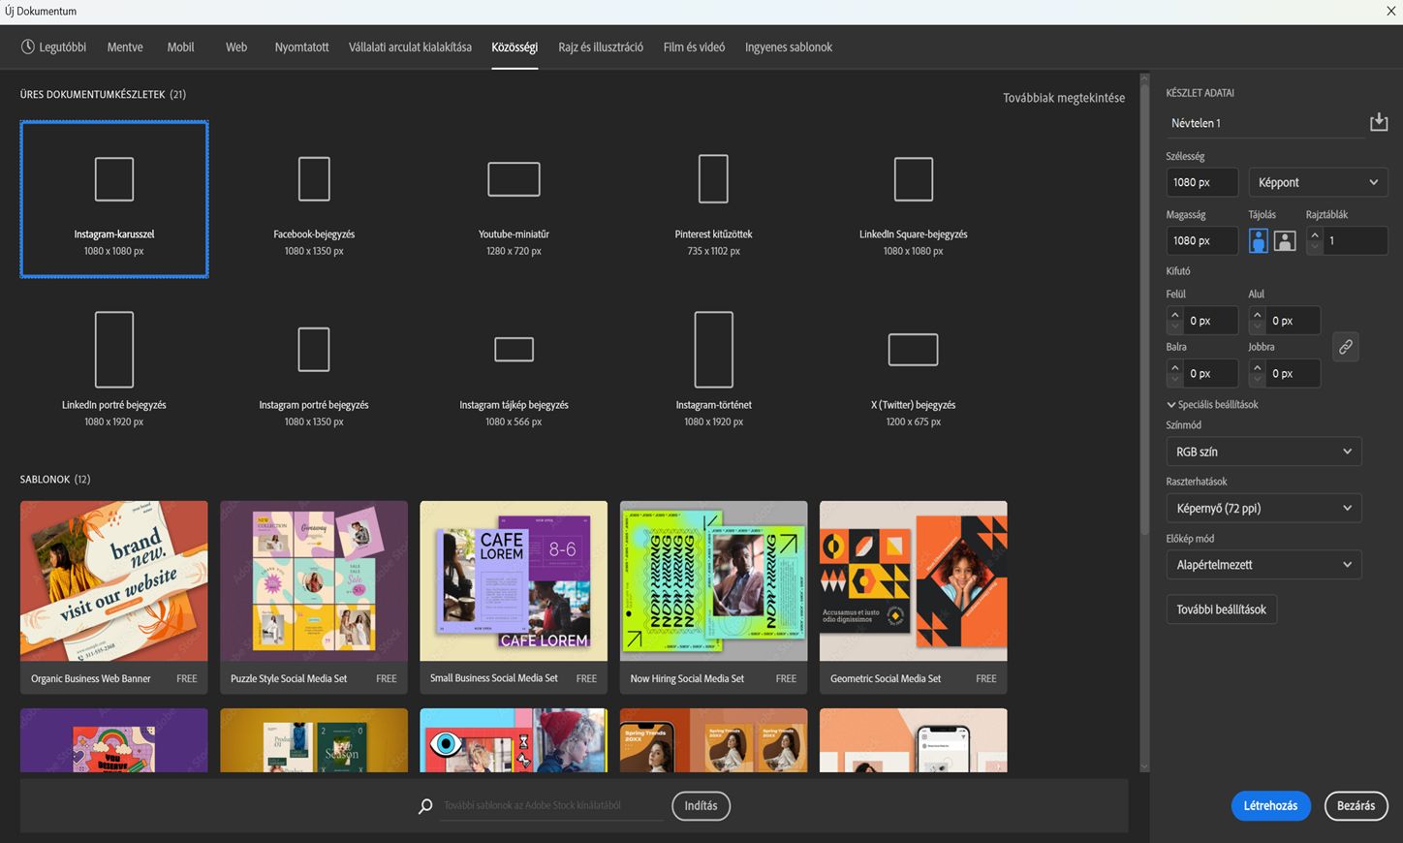Open the Film és videó tab
Screen dimensions: 1403x843
(x=694, y=47)
